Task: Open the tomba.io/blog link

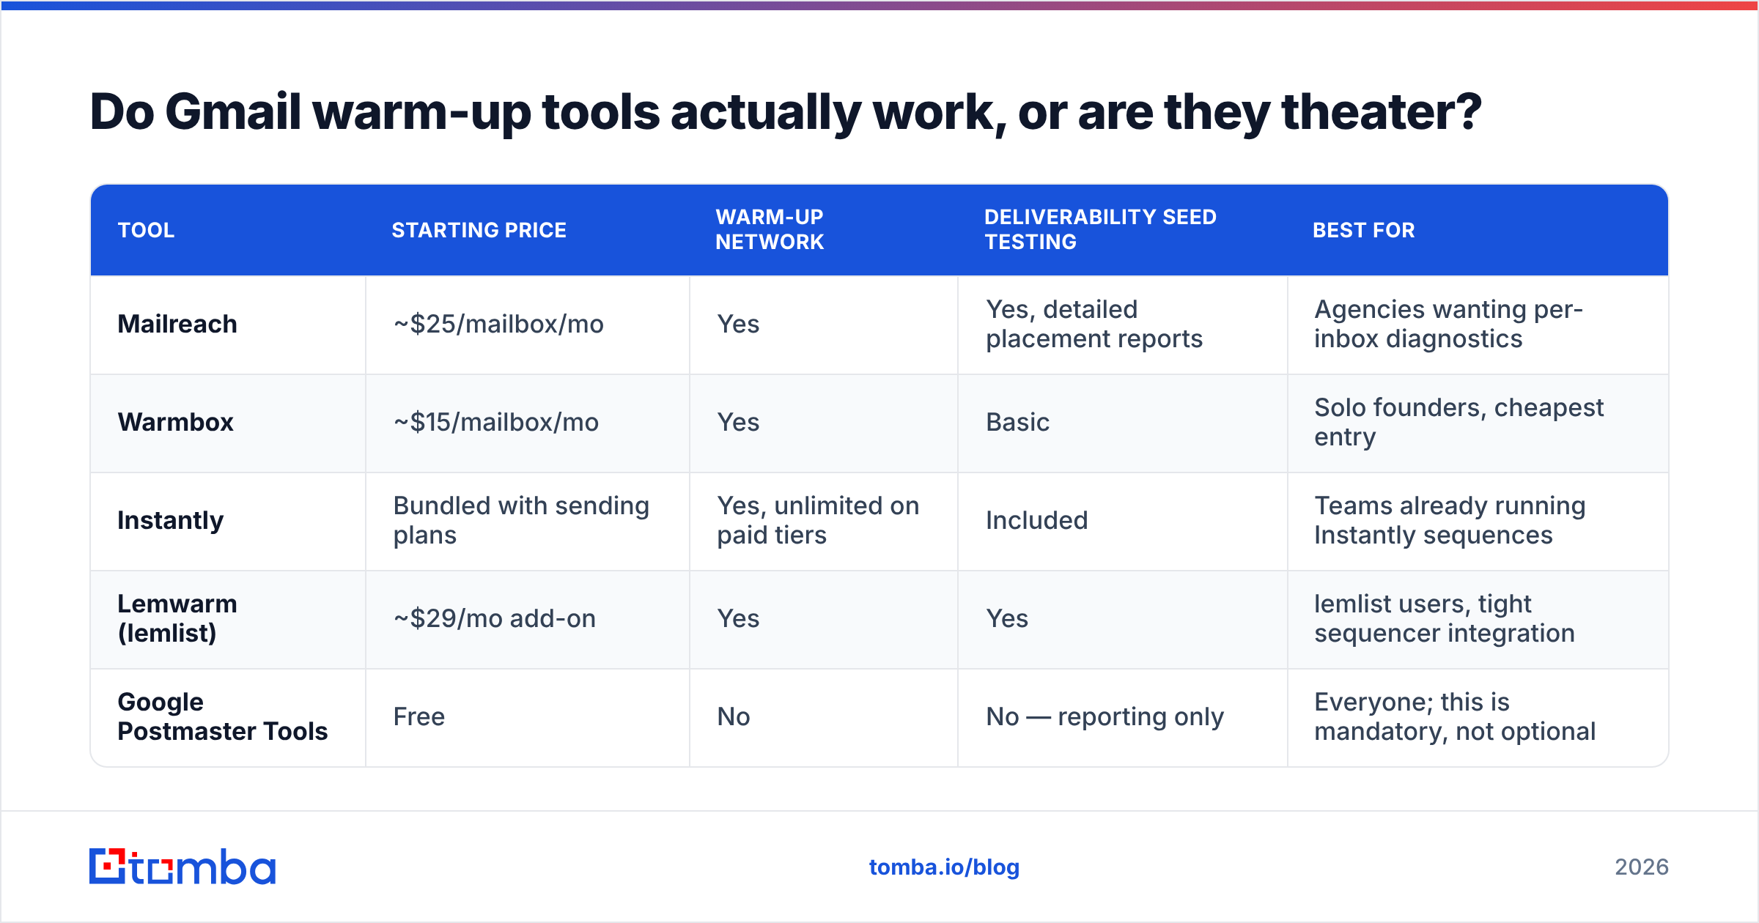Action: [944, 867]
